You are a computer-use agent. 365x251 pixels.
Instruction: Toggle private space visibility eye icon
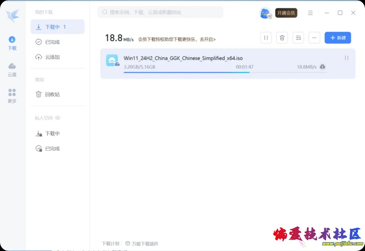(x=58, y=118)
